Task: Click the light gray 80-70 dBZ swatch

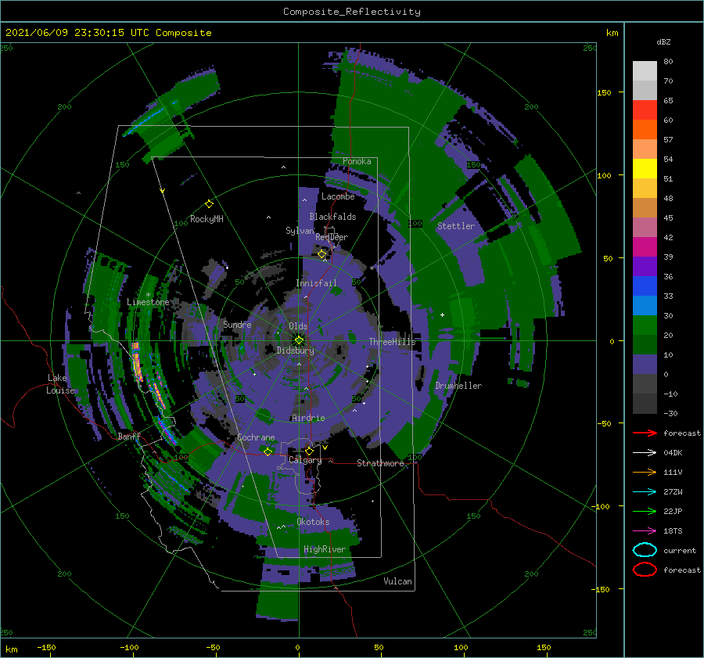Action: tap(645, 70)
